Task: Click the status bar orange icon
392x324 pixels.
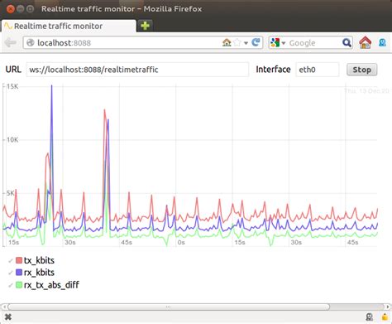Action: [x=385, y=317]
